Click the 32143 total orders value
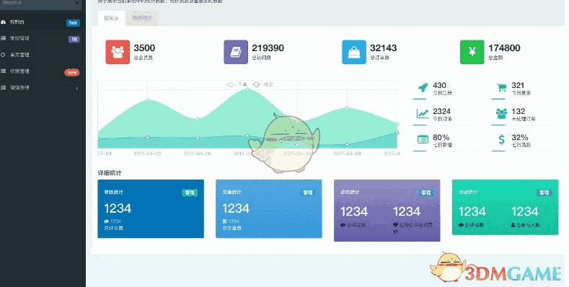This screenshot has width=569, height=287. coord(384,48)
